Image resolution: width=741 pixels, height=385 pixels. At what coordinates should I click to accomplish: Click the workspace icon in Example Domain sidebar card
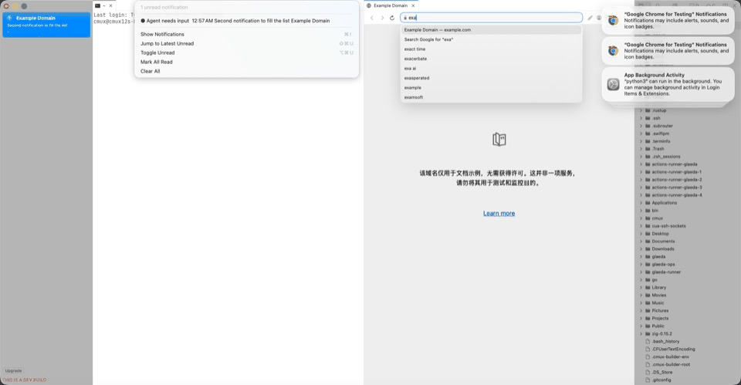[9, 18]
